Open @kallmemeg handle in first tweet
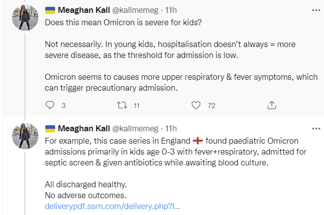This screenshot has width=324, height=215. pyautogui.click(x=135, y=10)
